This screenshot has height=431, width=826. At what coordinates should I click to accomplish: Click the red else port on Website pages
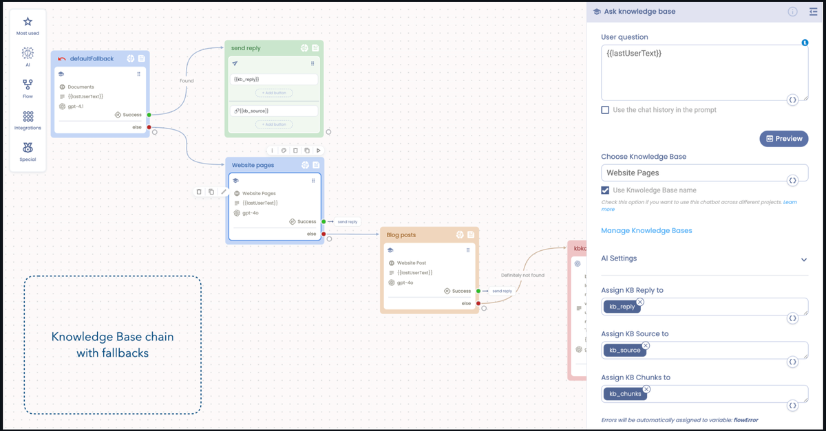click(324, 234)
